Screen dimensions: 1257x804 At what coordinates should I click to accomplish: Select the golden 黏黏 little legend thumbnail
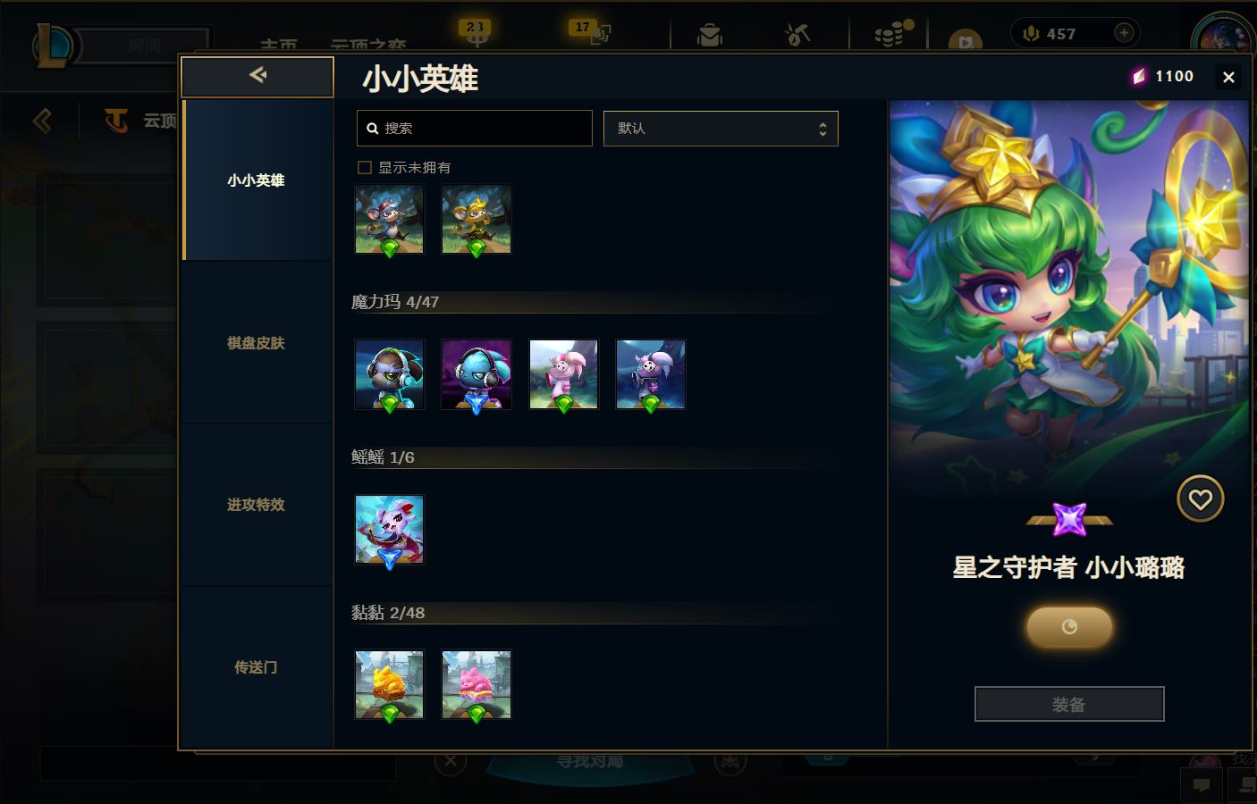coord(389,684)
